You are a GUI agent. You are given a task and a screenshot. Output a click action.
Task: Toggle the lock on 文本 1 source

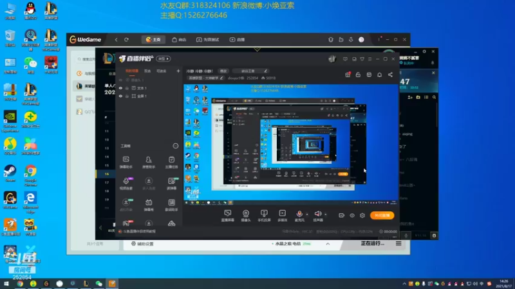click(127, 88)
